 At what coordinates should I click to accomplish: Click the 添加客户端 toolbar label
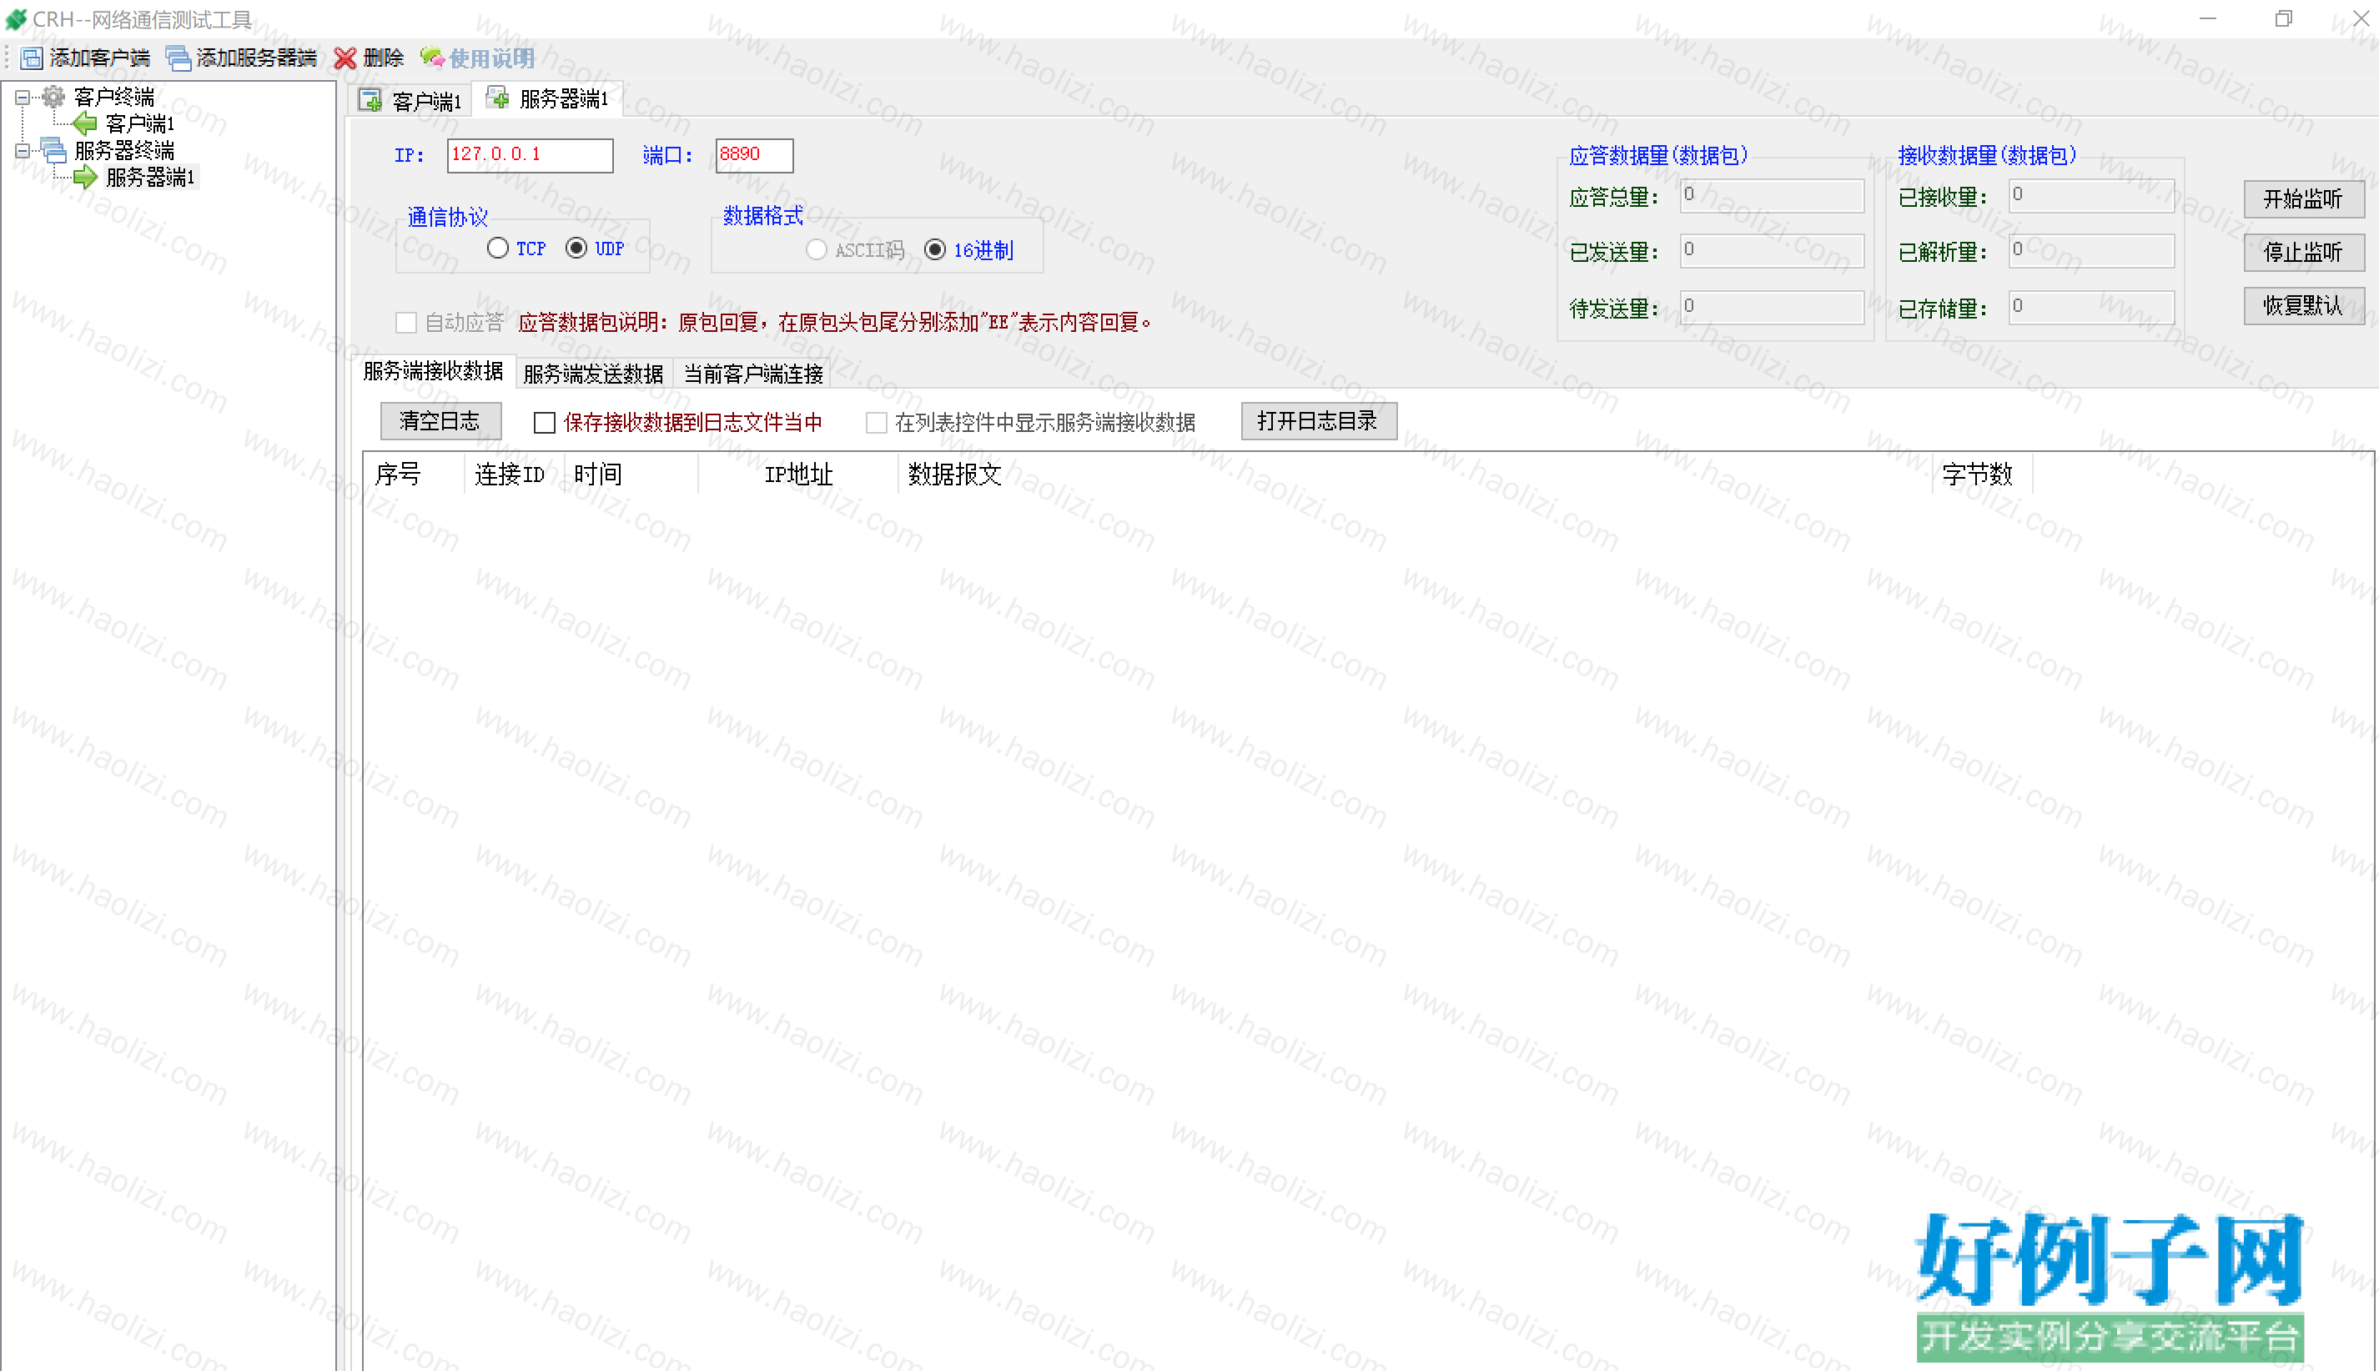pyautogui.click(x=100, y=58)
